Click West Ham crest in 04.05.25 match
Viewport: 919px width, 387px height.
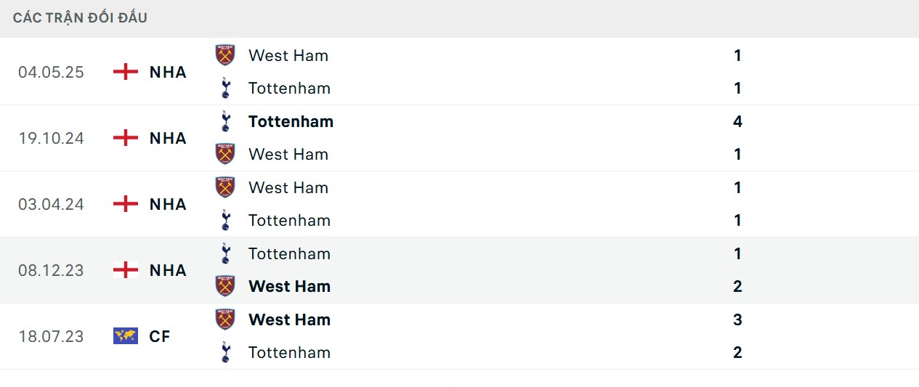[x=225, y=55]
